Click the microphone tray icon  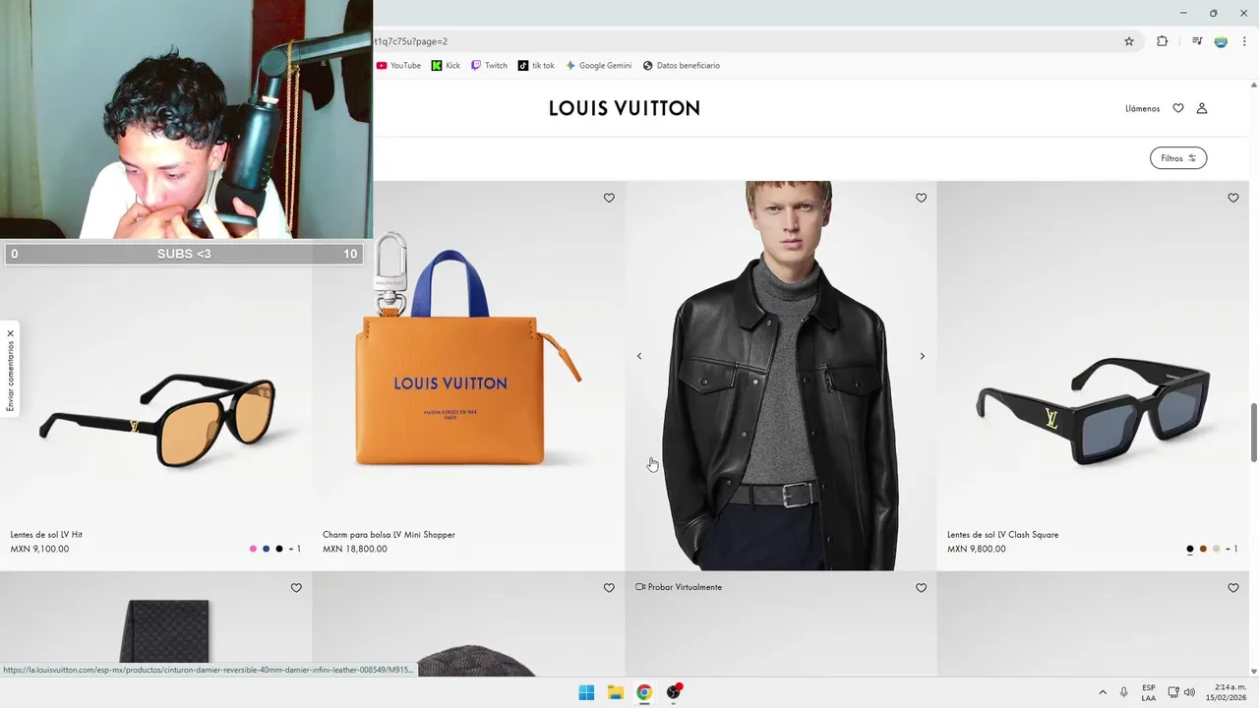1123,692
